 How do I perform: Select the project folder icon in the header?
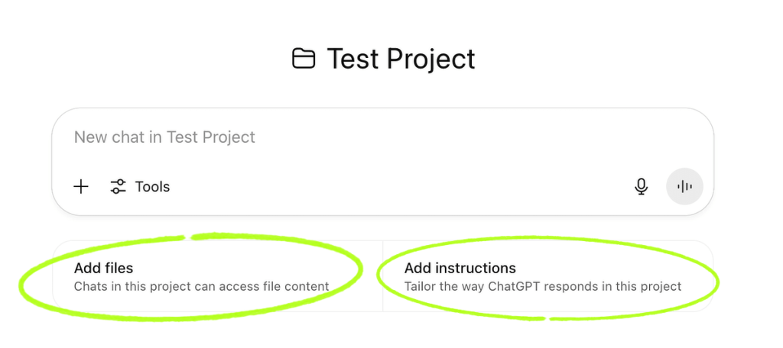click(x=304, y=59)
